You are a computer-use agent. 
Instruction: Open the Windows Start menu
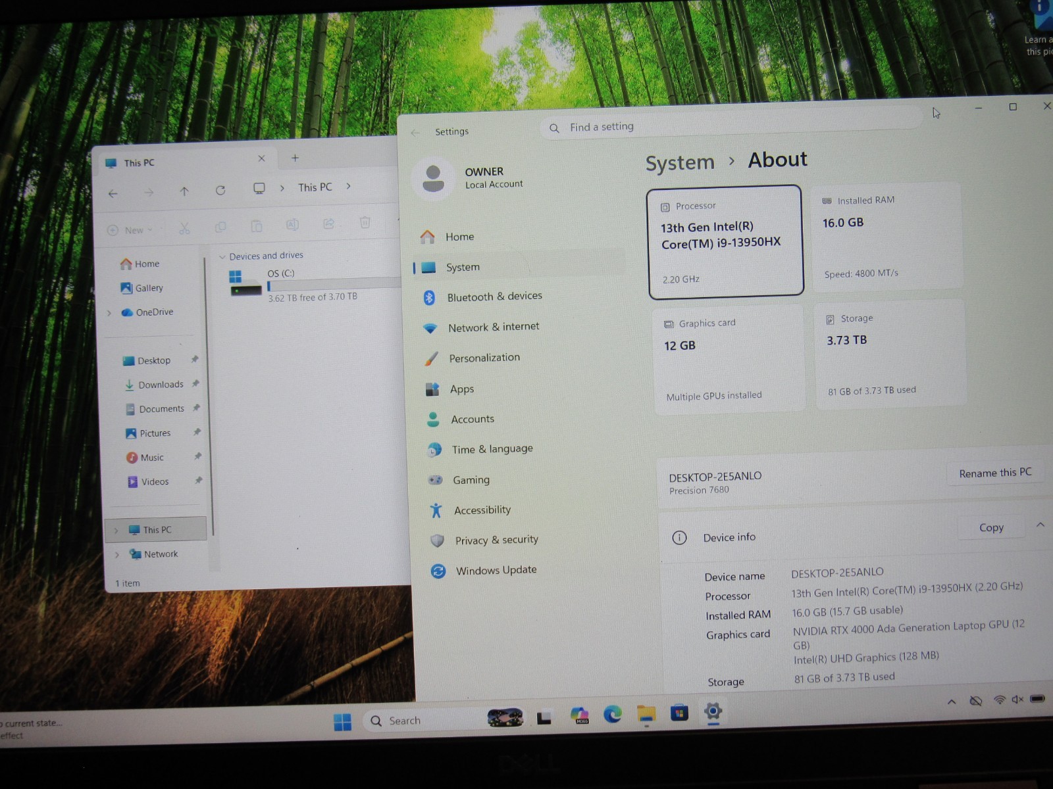tap(342, 722)
